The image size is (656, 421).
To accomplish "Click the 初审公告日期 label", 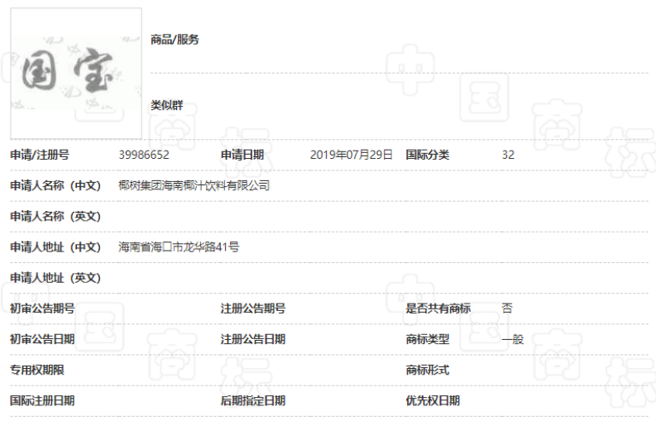I will (42, 339).
